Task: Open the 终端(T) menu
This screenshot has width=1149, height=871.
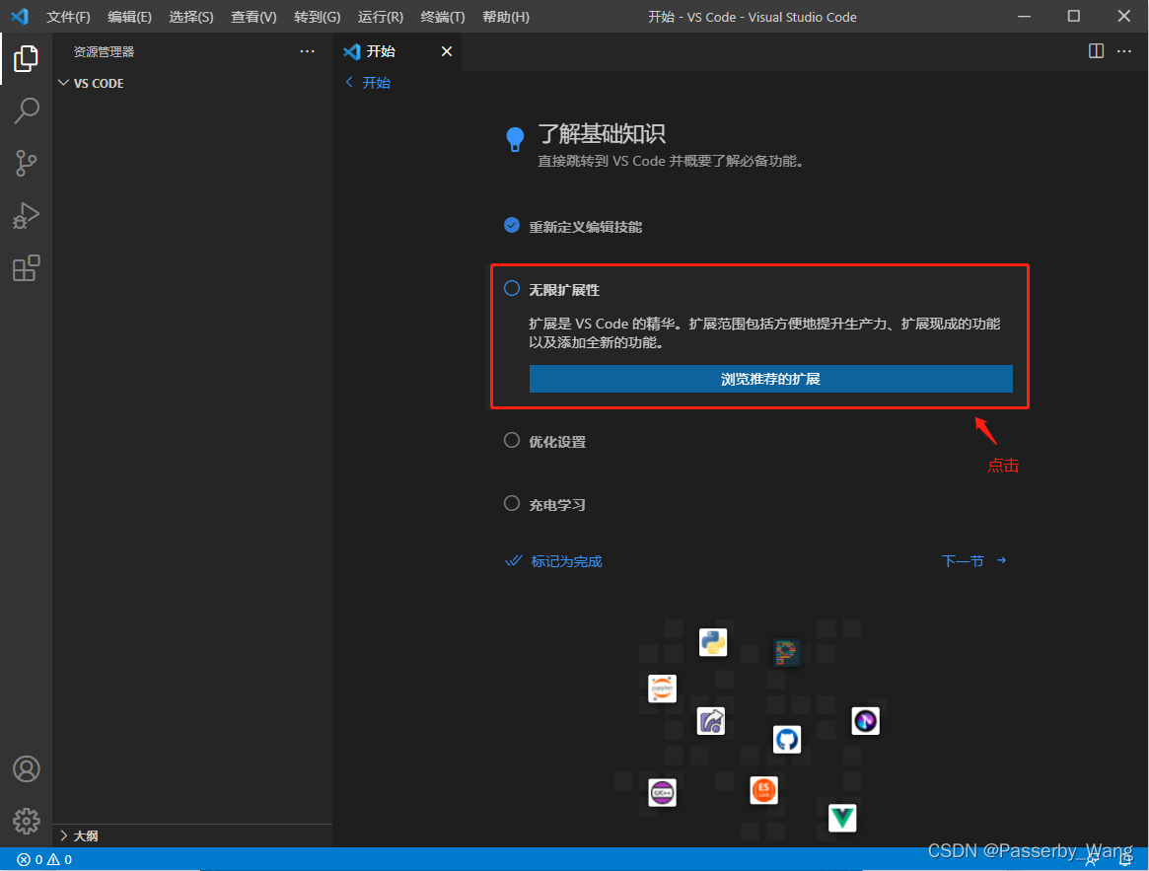Action: click(443, 17)
